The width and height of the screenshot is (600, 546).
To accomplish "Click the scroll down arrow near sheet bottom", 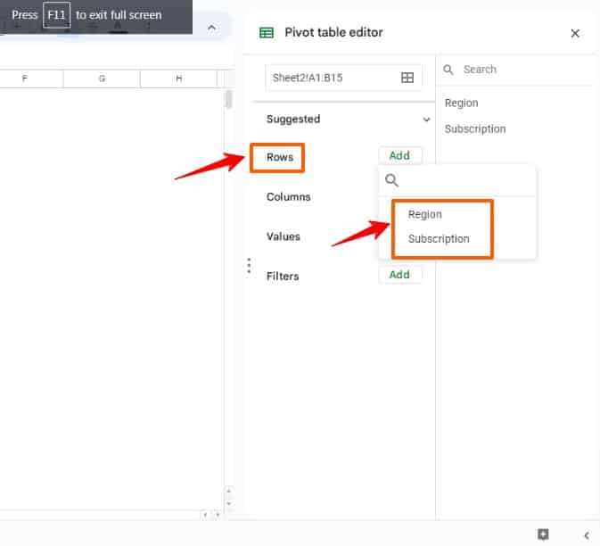I will 228,503.
